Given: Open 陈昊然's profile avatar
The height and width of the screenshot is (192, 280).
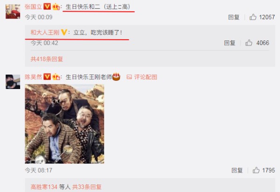Looking at the screenshot, I should pyautogui.click(x=13, y=82).
